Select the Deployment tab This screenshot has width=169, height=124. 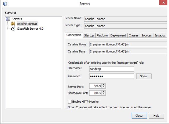pyautogui.click(x=118, y=35)
